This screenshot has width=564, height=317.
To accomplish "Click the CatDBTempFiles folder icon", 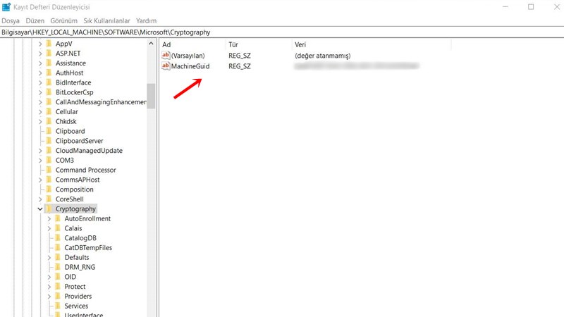I will (x=58, y=247).
